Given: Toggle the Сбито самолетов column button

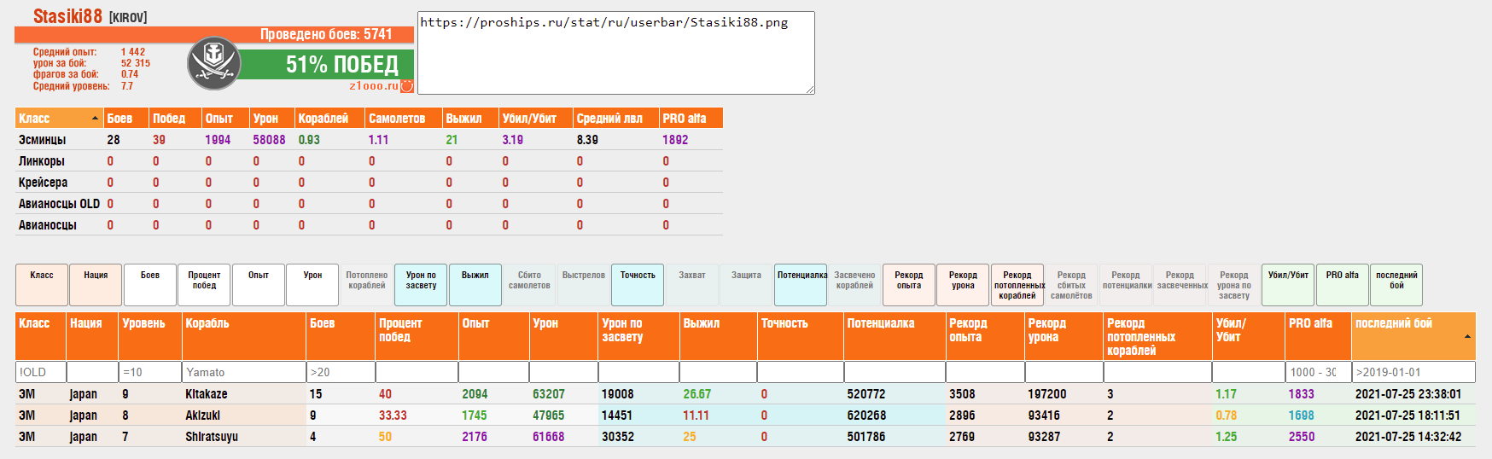Looking at the screenshot, I should point(529,284).
